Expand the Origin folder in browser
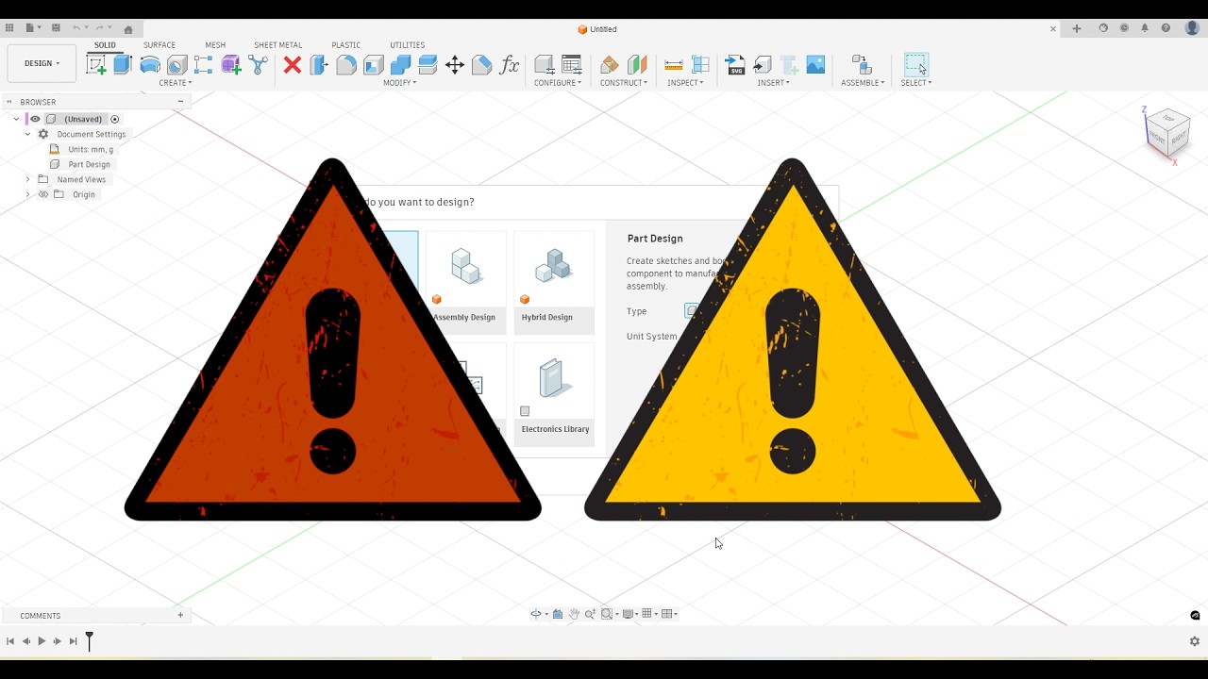Viewport: 1208px width, 679px height. [27, 194]
